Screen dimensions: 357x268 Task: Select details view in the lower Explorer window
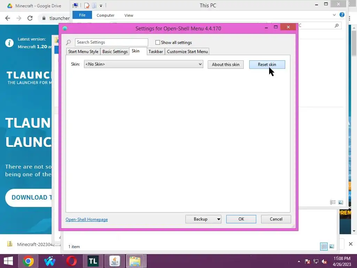pos(324,246)
